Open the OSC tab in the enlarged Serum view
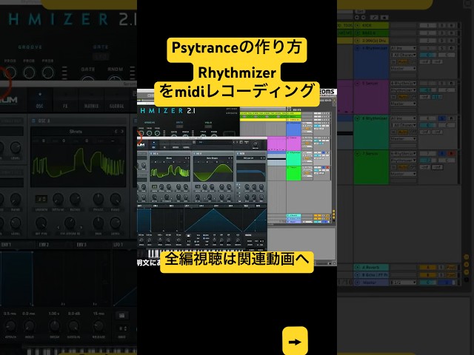 (39, 101)
